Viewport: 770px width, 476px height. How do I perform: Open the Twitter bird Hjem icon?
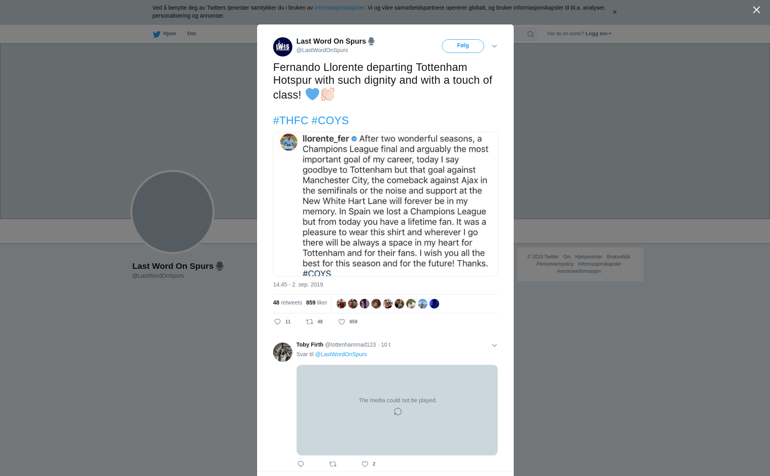point(156,34)
